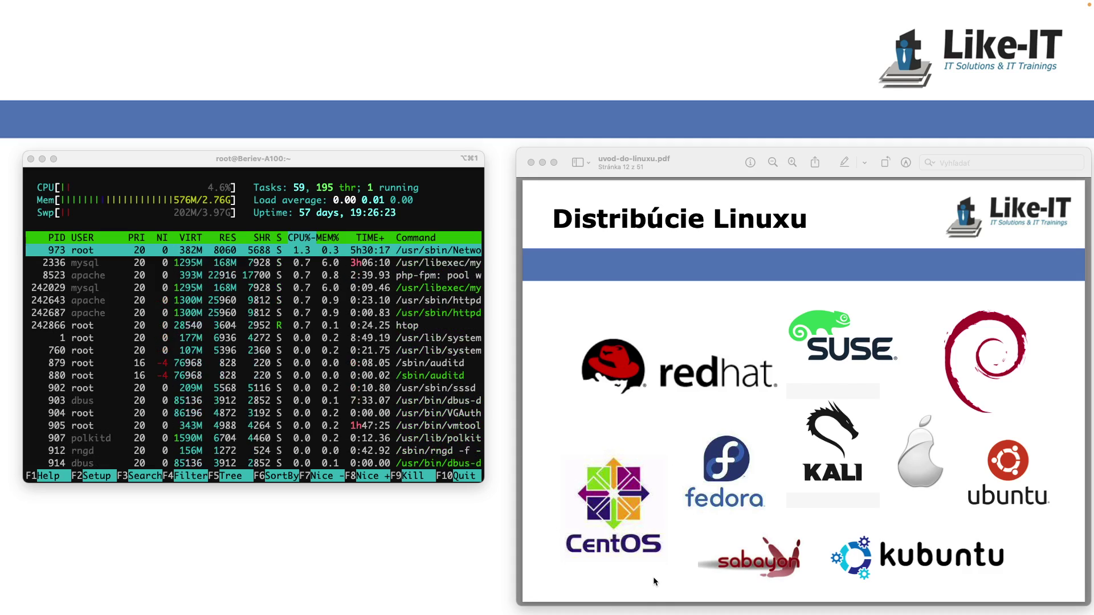Zoom out of the PDF page
The height and width of the screenshot is (615, 1094).
[x=773, y=162]
